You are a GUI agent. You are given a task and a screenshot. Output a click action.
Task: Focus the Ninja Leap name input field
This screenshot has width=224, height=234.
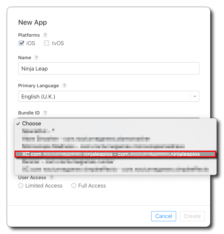pyautogui.click(x=109, y=68)
